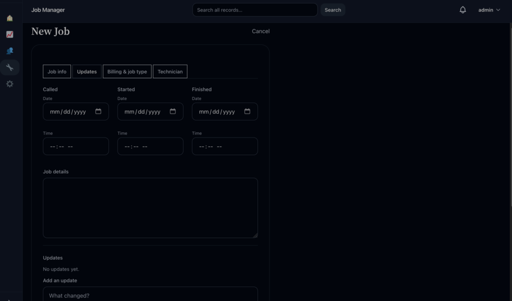This screenshot has width=512, height=301.
Task: Open the chart reports icon in sidebar
Action: click(x=9, y=34)
